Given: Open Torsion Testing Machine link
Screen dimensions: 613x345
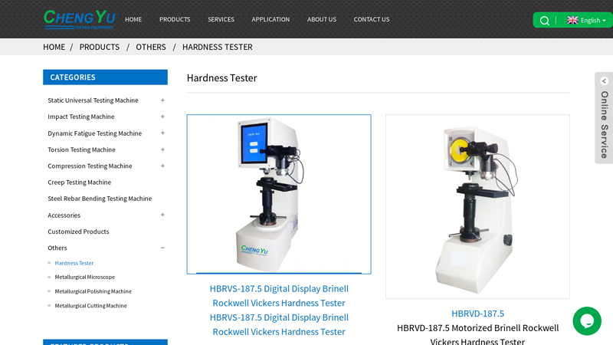Looking at the screenshot, I should click(81, 149).
